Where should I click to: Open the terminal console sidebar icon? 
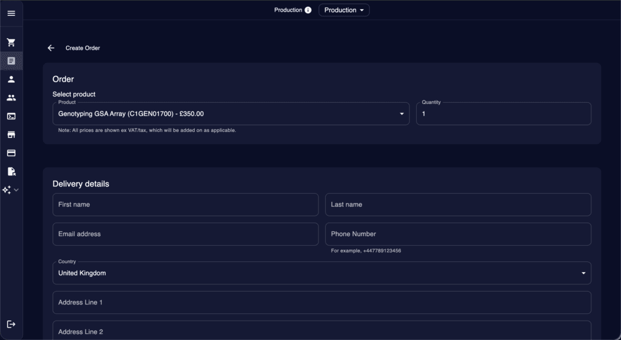(11, 116)
